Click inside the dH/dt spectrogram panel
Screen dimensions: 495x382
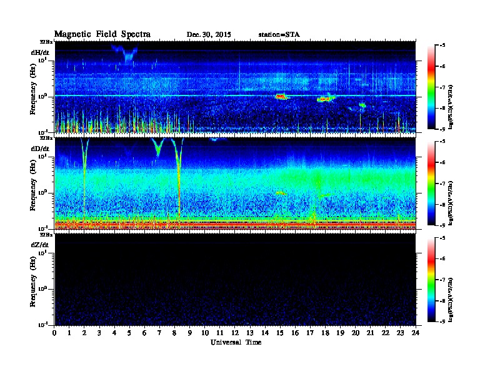[x=235, y=87]
